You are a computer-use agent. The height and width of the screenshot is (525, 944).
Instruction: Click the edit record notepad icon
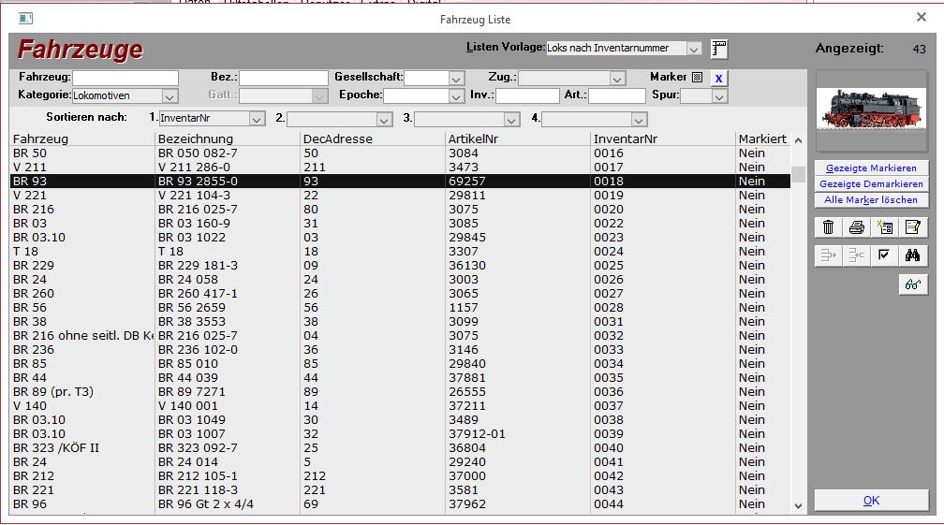click(x=913, y=227)
